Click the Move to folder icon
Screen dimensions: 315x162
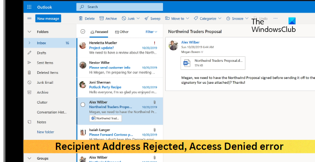(x=167, y=18)
